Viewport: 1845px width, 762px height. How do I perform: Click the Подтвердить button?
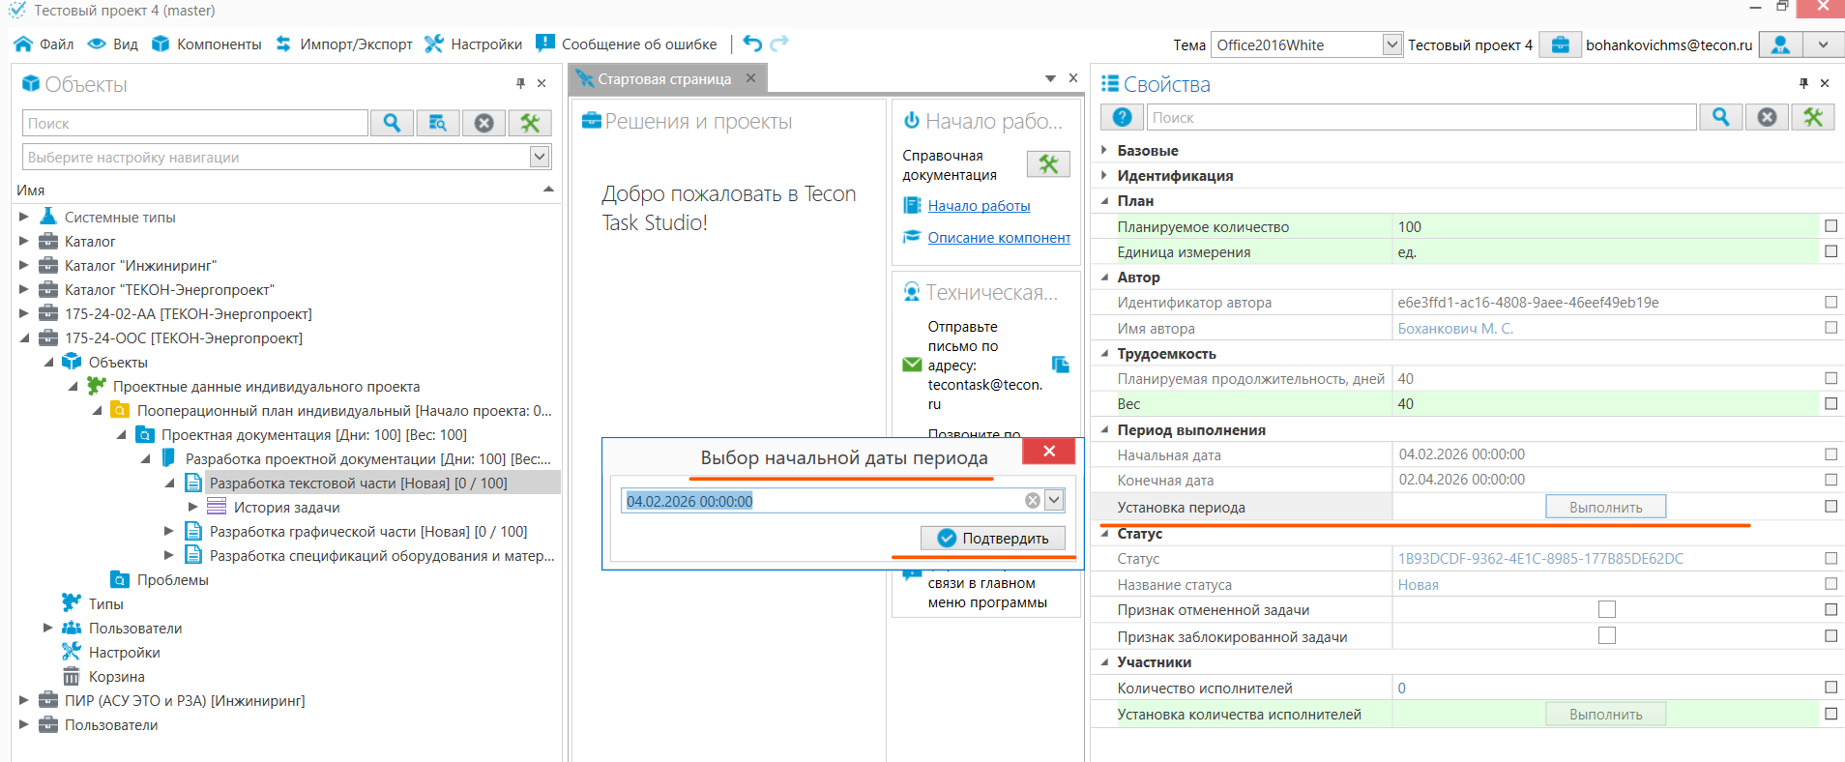(993, 538)
